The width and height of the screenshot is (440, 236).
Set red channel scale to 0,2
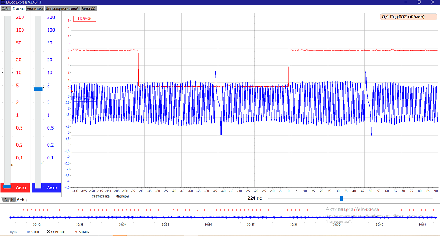[19, 145]
